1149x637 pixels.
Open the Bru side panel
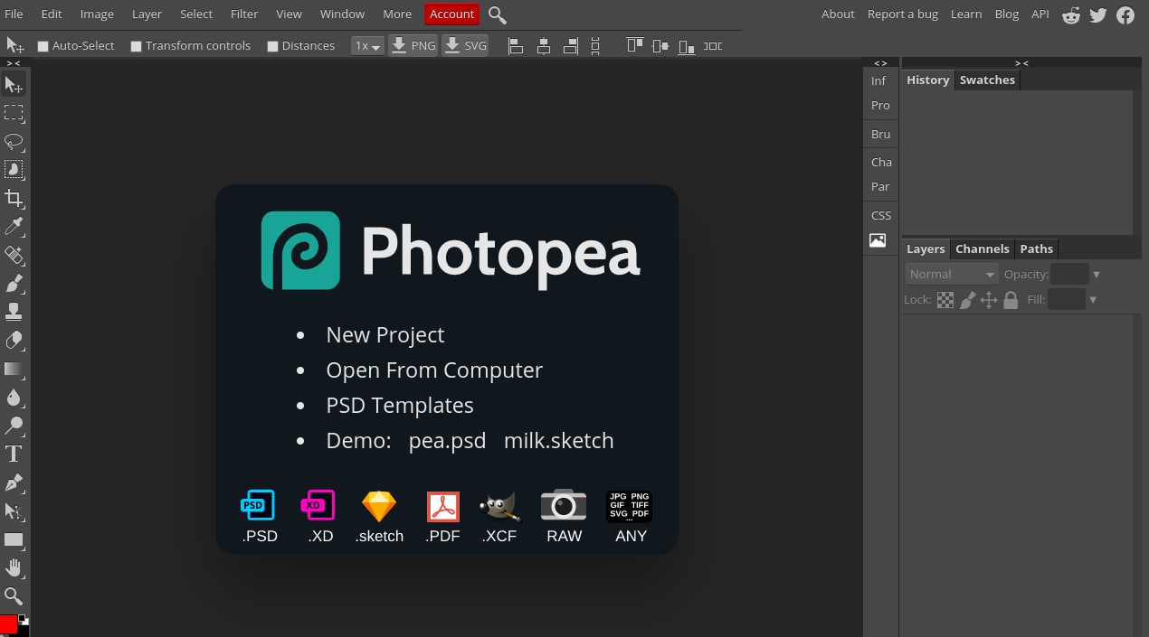880,134
